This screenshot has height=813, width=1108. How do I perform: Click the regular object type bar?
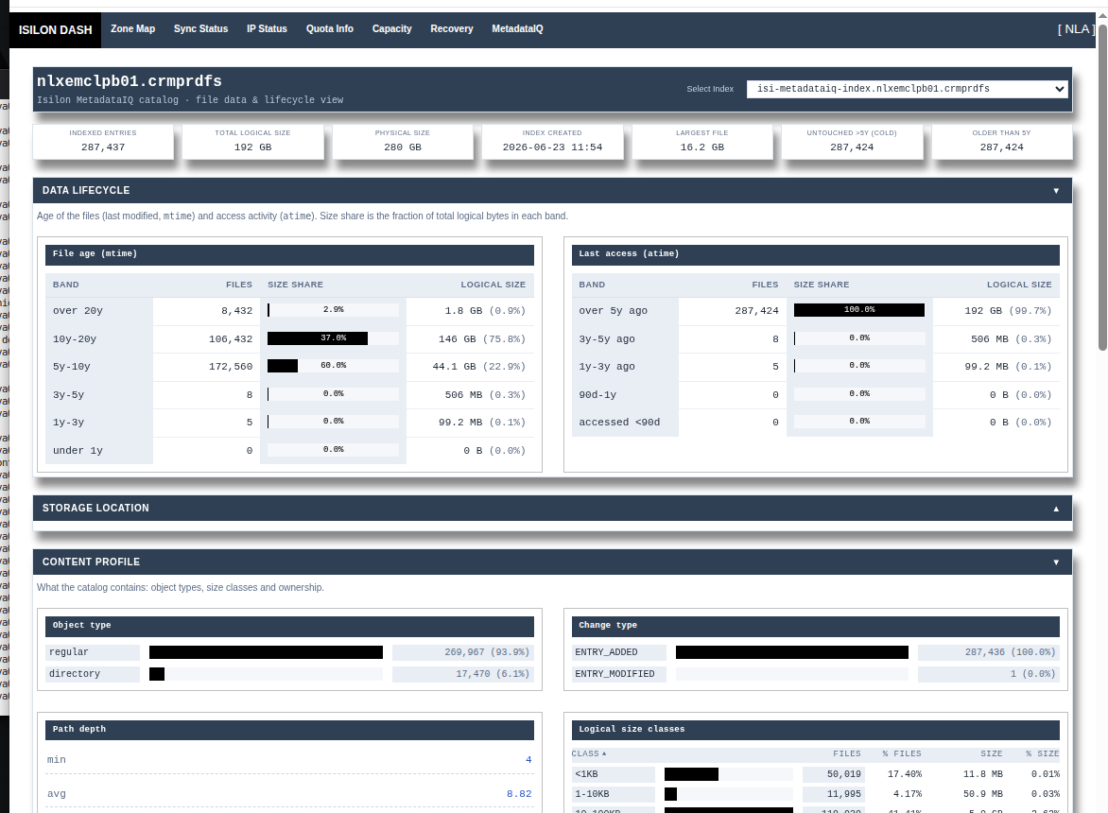pyautogui.click(x=266, y=652)
